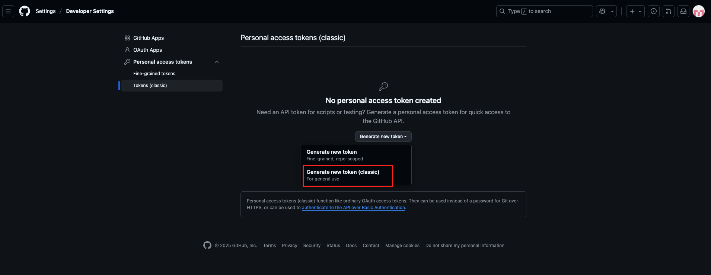Click the Basic Authentication API link

[x=353, y=208]
